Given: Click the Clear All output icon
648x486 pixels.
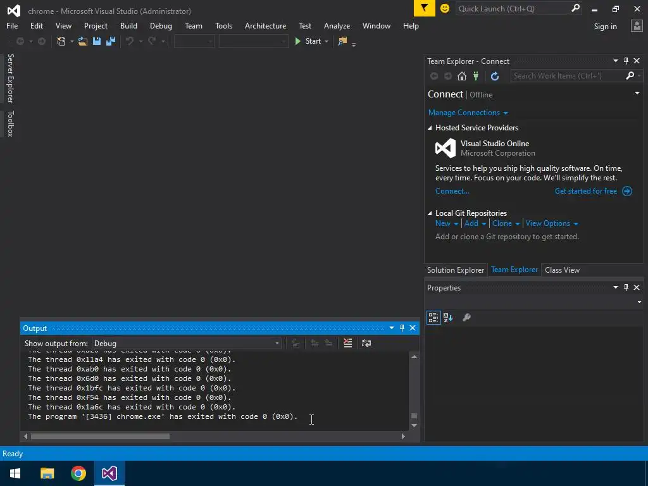Looking at the screenshot, I should click(347, 343).
